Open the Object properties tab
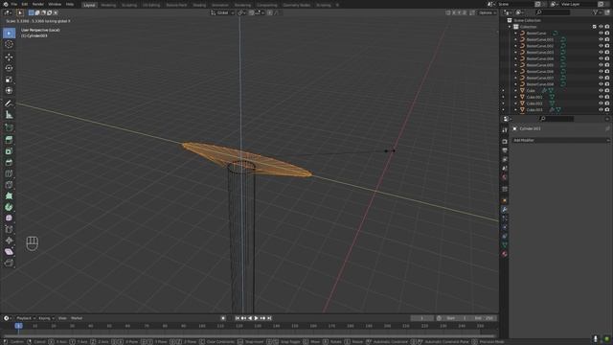Screen dimensions: 613x345 click(505, 200)
